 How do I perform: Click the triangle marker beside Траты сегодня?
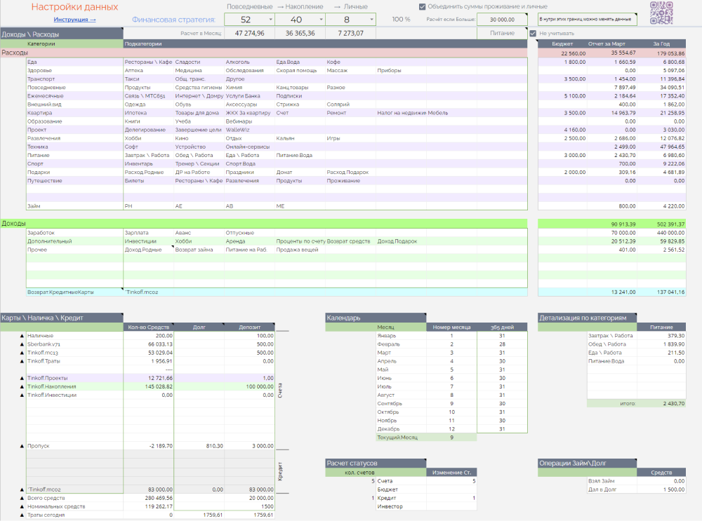tap(22, 515)
